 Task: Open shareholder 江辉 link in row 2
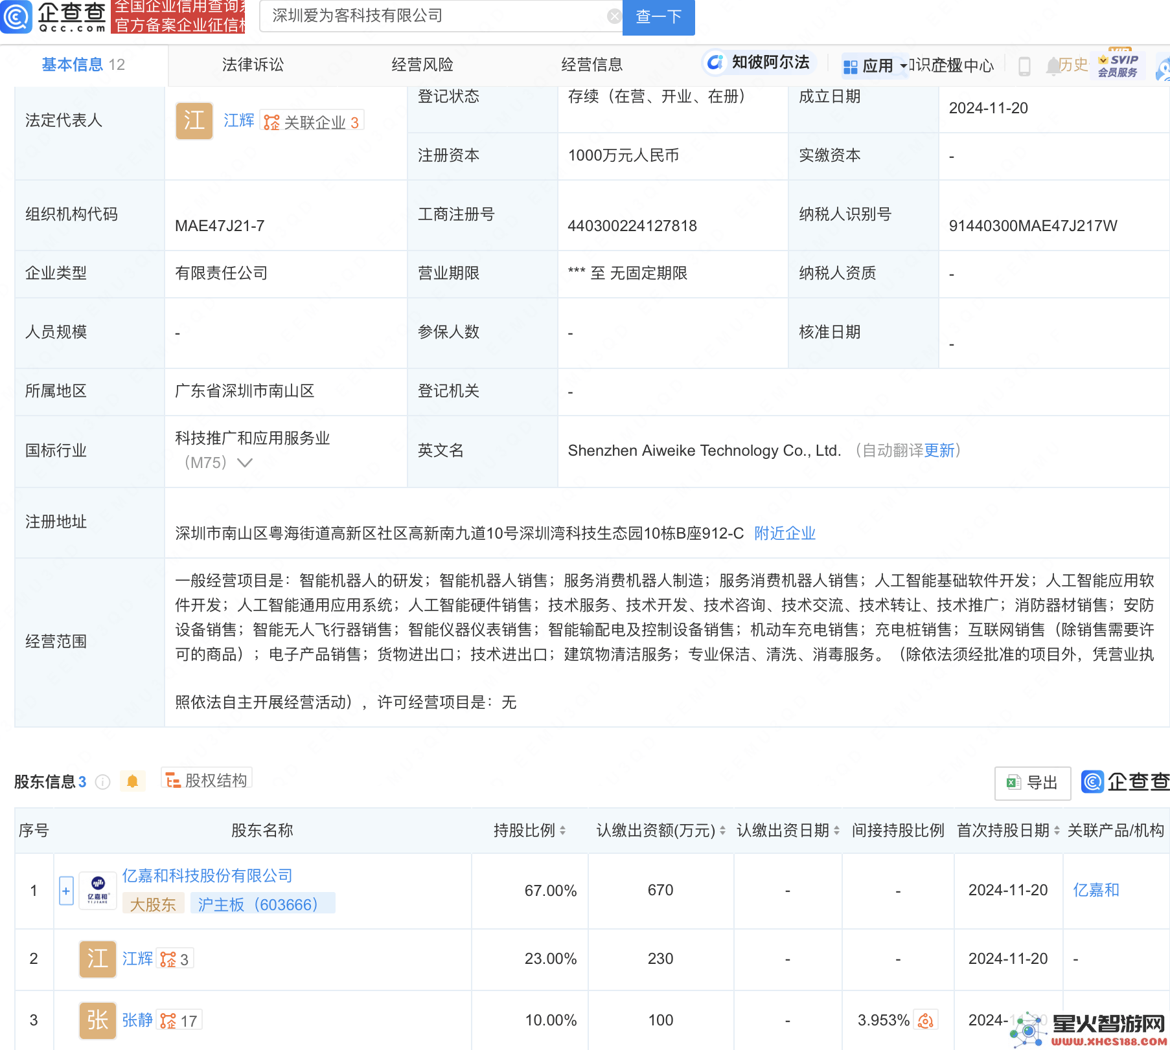[x=137, y=959]
